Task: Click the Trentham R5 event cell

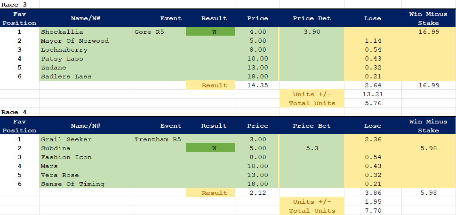Action: (158, 139)
